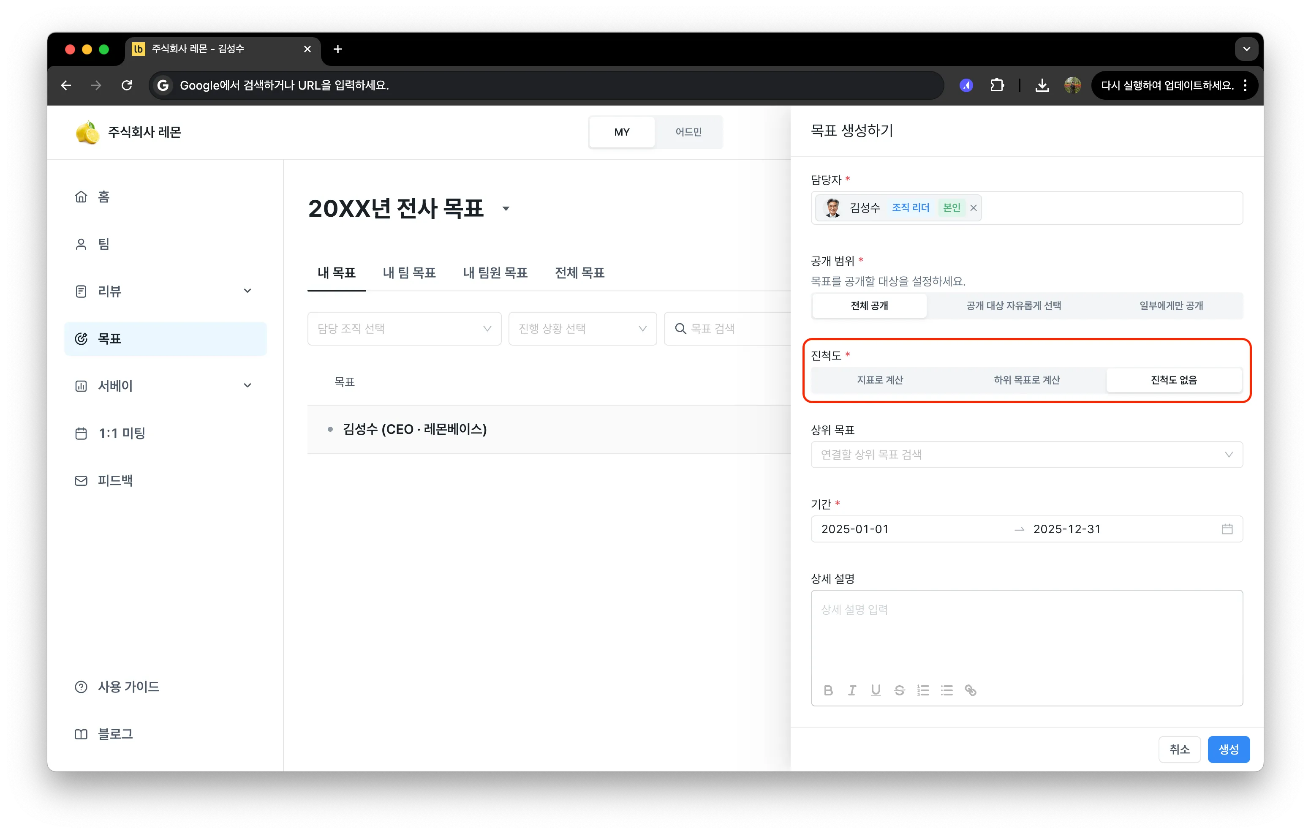This screenshot has height=834, width=1311.
Task: Insert a link in the description
Action: point(971,690)
